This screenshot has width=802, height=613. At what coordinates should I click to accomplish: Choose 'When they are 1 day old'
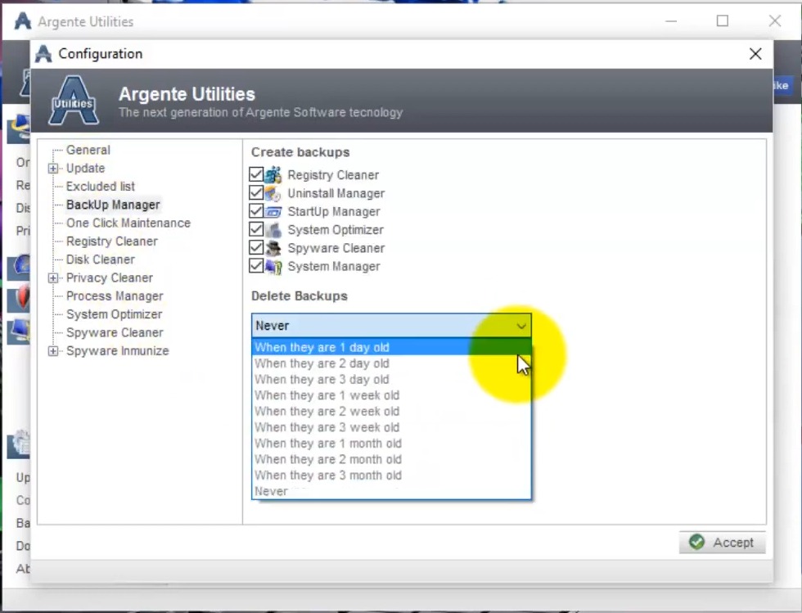pos(391,348)
